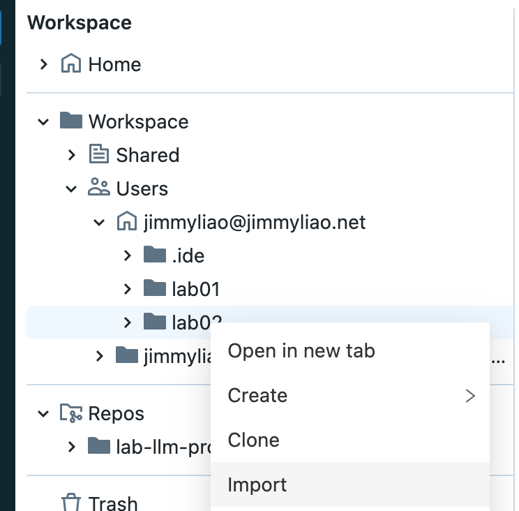The width and height of the screenshot is (519, 511).
Task: Click the Repos branch folder icon
Action: coord(71,413)
